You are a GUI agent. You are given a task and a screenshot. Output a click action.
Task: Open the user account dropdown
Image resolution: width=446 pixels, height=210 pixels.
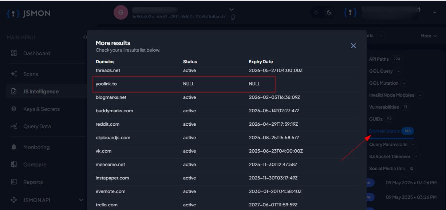point(435,13)
